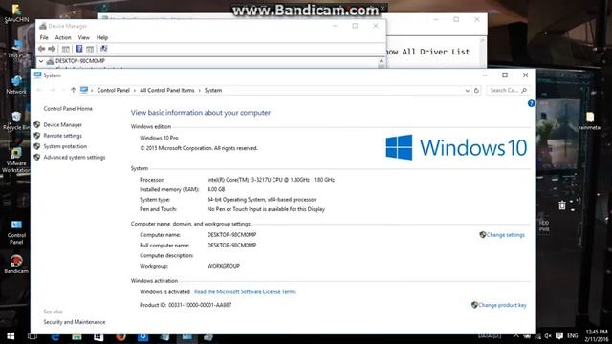Open Control Panel desktop icon

(16, 232)
